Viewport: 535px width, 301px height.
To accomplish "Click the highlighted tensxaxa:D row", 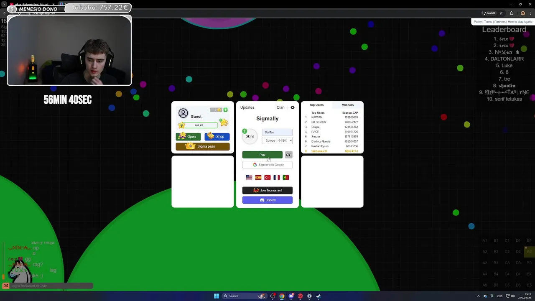I will (x=332, y=151).
